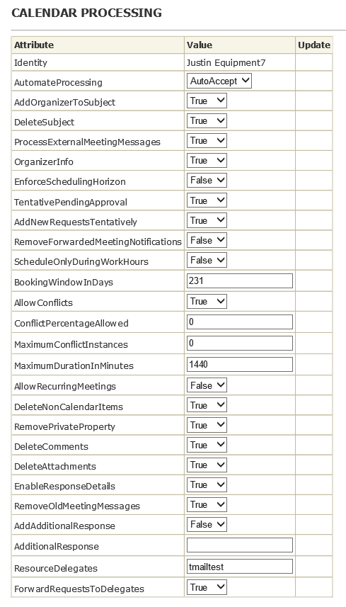Open the DeleteNonCalendarItems dropdown
Screen dimensions: 346x607
[207, 405]
